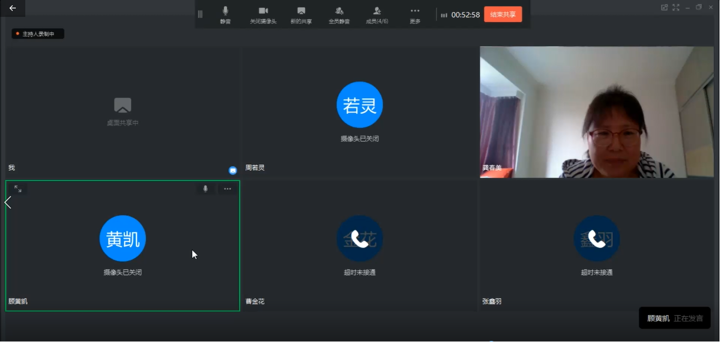This screenshot has height=342, width=720.
Task: Turn off camera via 关闭摄像头
Action: (x=263, y=14)
